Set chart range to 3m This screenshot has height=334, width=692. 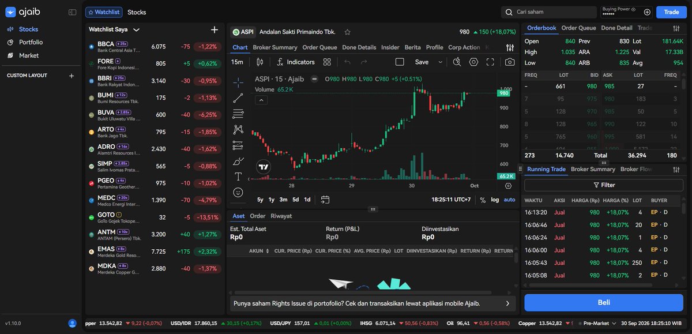pos(283,200)
